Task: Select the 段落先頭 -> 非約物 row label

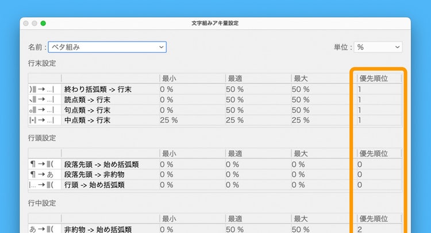Action: pyautogui.click(x=94, y=175)
